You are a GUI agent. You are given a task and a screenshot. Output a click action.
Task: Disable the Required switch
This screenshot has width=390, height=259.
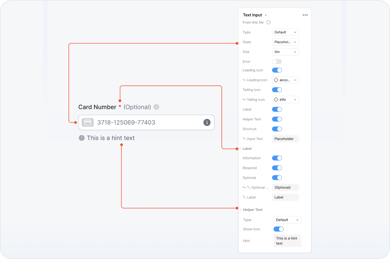point(277,168)
